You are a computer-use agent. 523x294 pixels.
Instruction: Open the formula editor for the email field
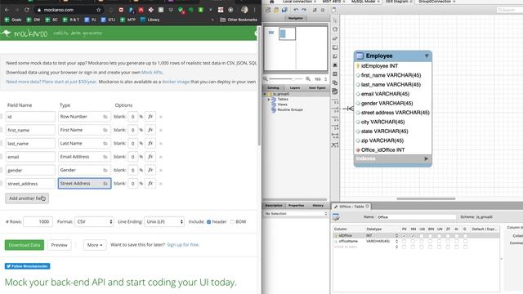pos(150,157)
